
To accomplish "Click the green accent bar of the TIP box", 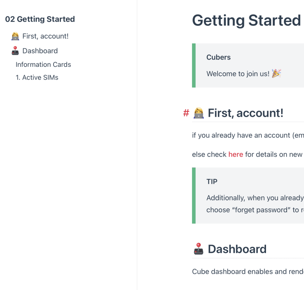I will pyautogui.click(x=193, y=195).
